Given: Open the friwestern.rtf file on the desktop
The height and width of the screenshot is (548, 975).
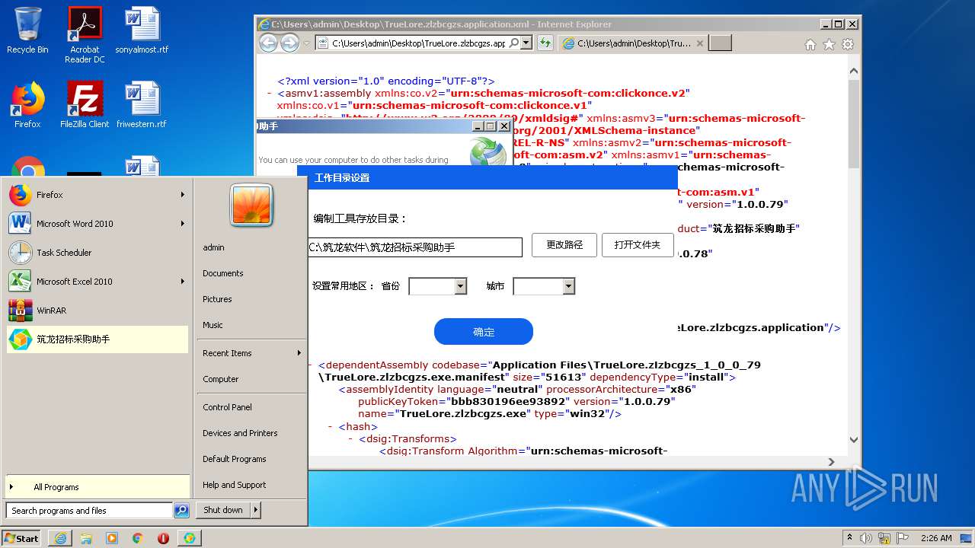Looking at the screenshot, I should coord(142,104).
